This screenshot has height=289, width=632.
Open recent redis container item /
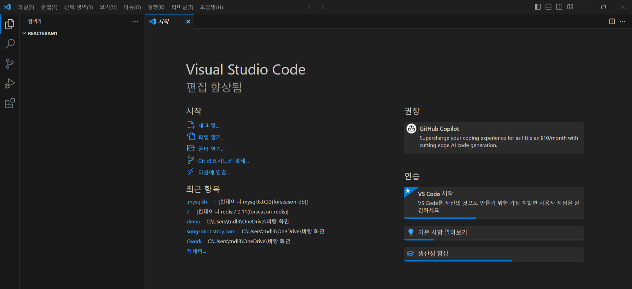pos(188,212)
